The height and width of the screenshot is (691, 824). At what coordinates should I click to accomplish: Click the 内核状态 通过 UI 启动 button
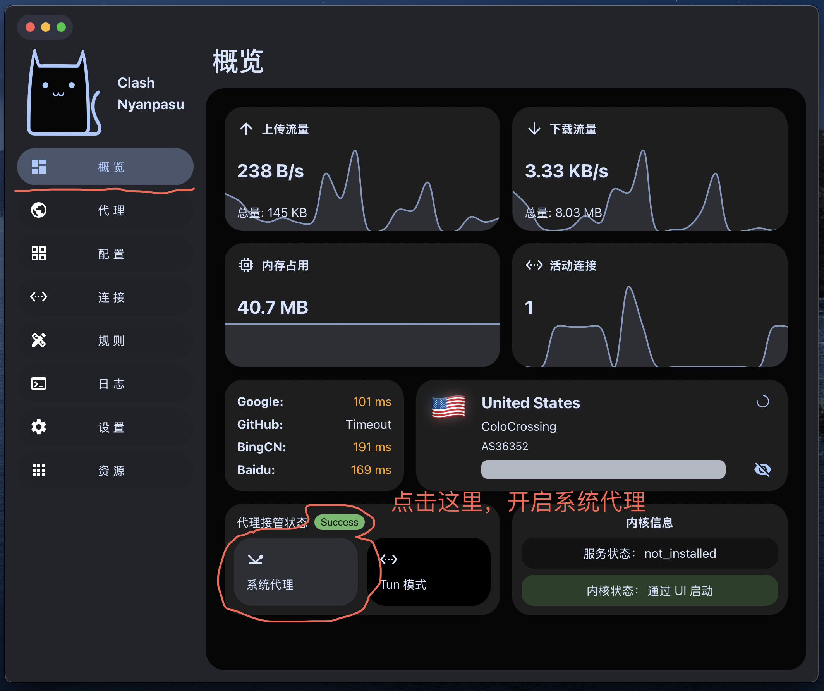(x=649, y=591)
